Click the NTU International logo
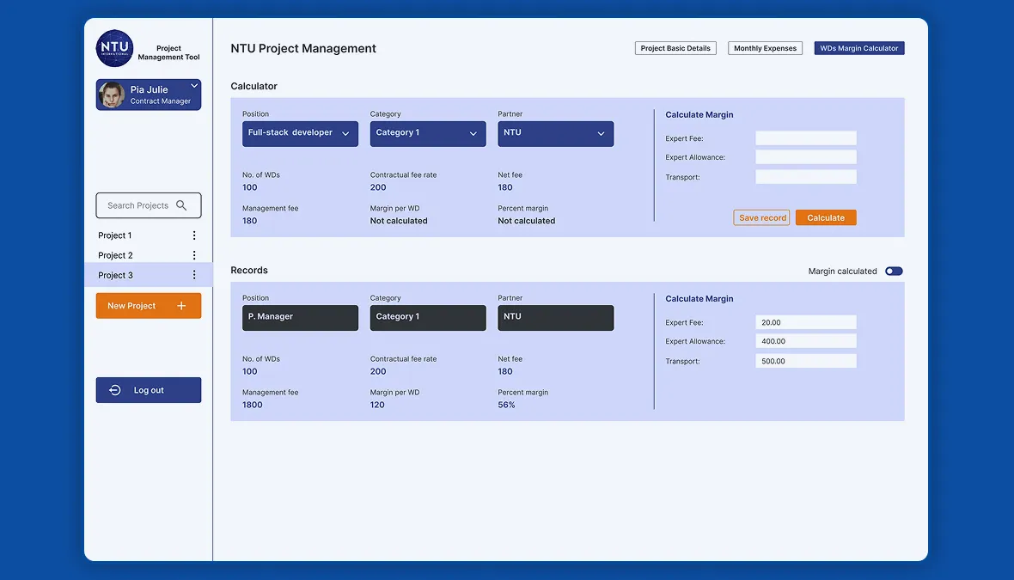The width and height of the screenshot is (1014, 580). (x=114, y=48)
